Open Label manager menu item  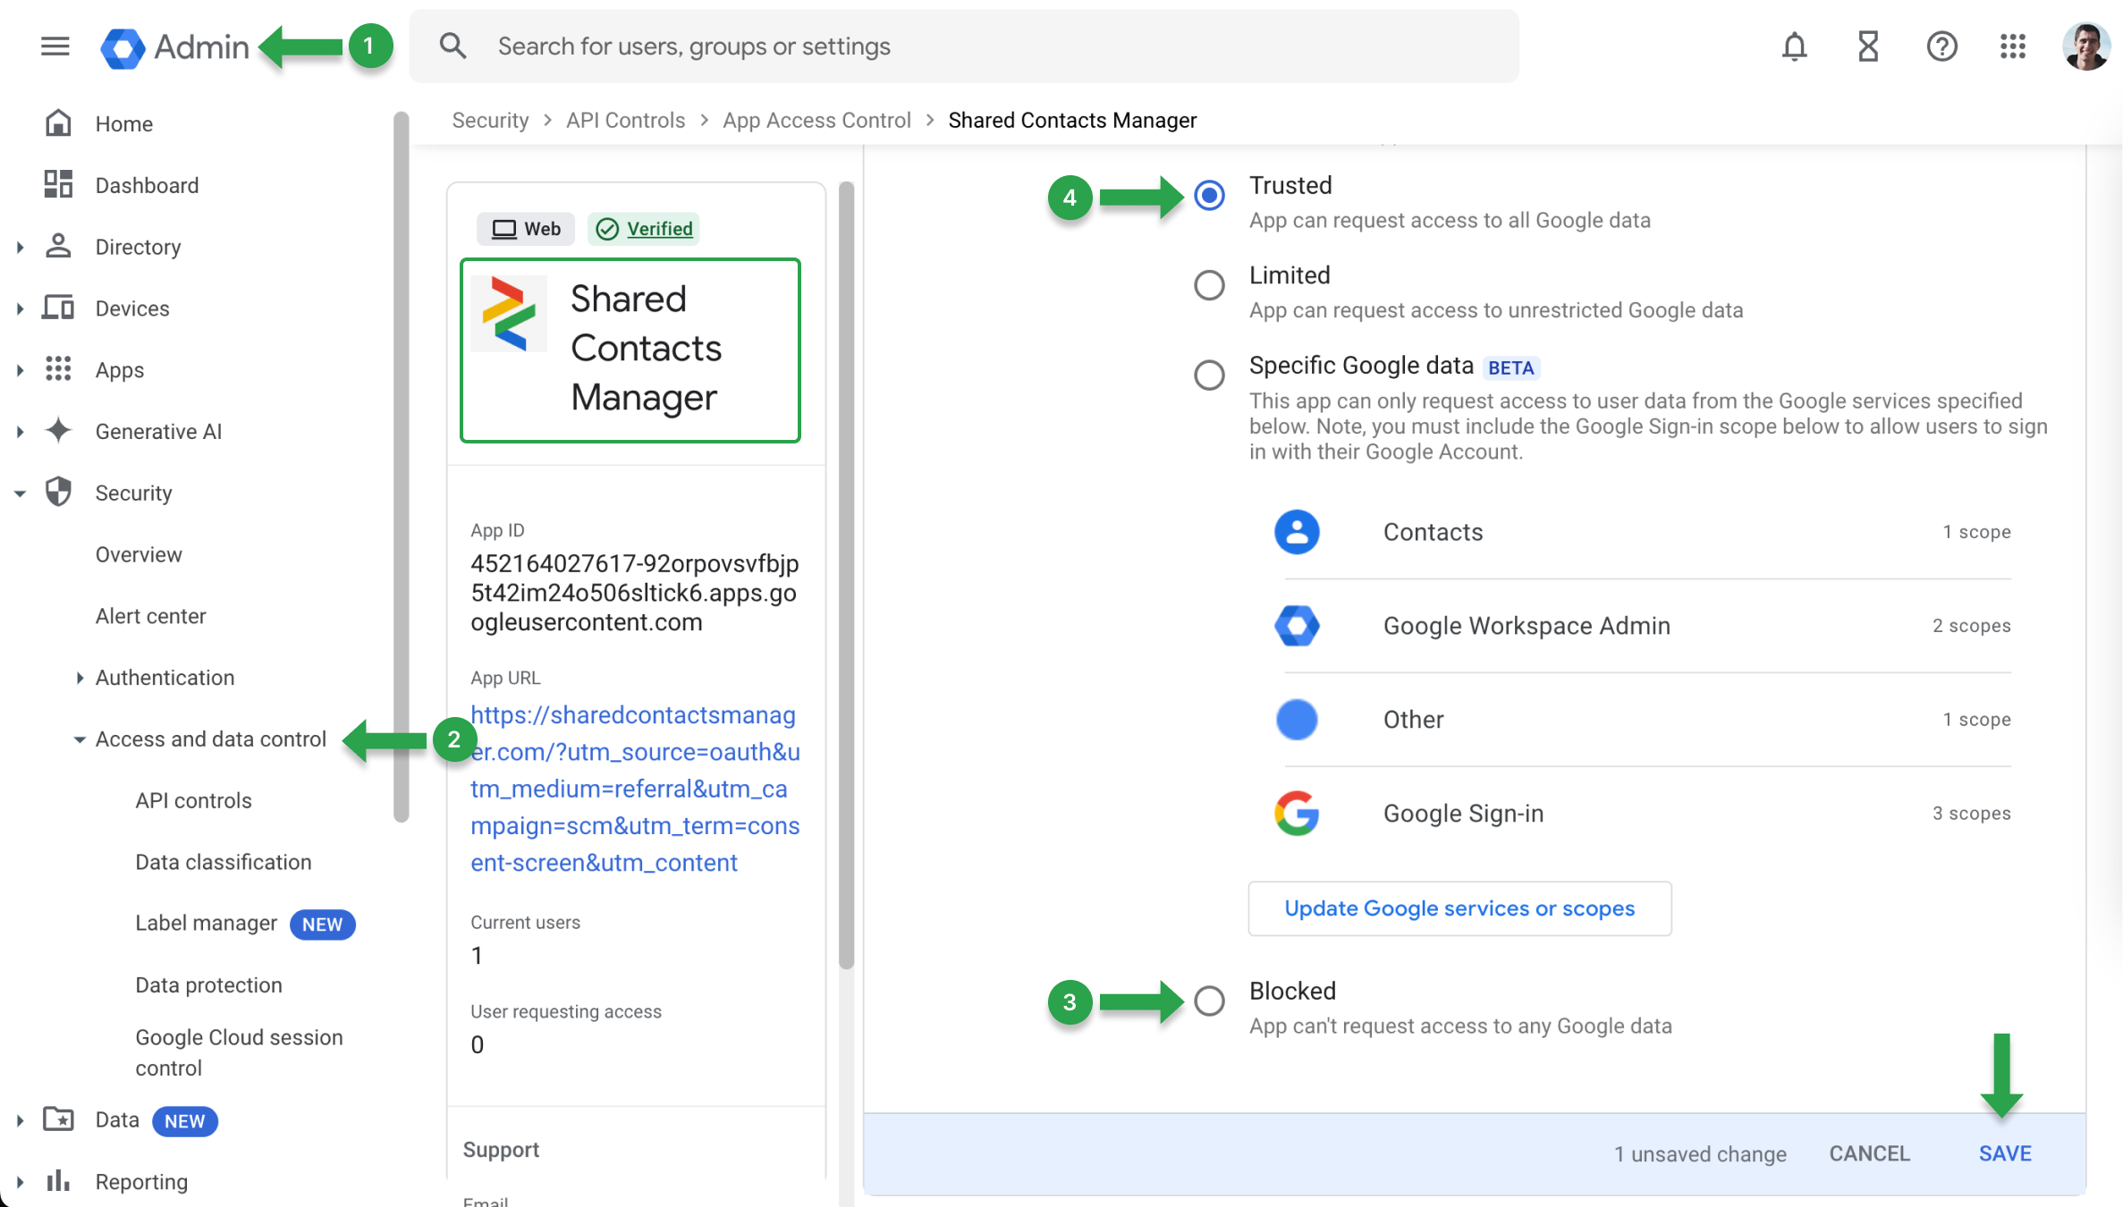click(x=206, y=924)
